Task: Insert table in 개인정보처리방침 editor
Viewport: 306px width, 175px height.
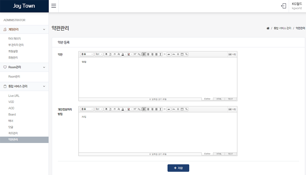Action: [182, 109]
